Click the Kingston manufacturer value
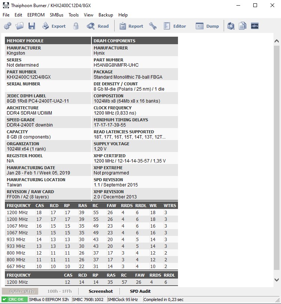281x304 pixels. click(16, 53)
